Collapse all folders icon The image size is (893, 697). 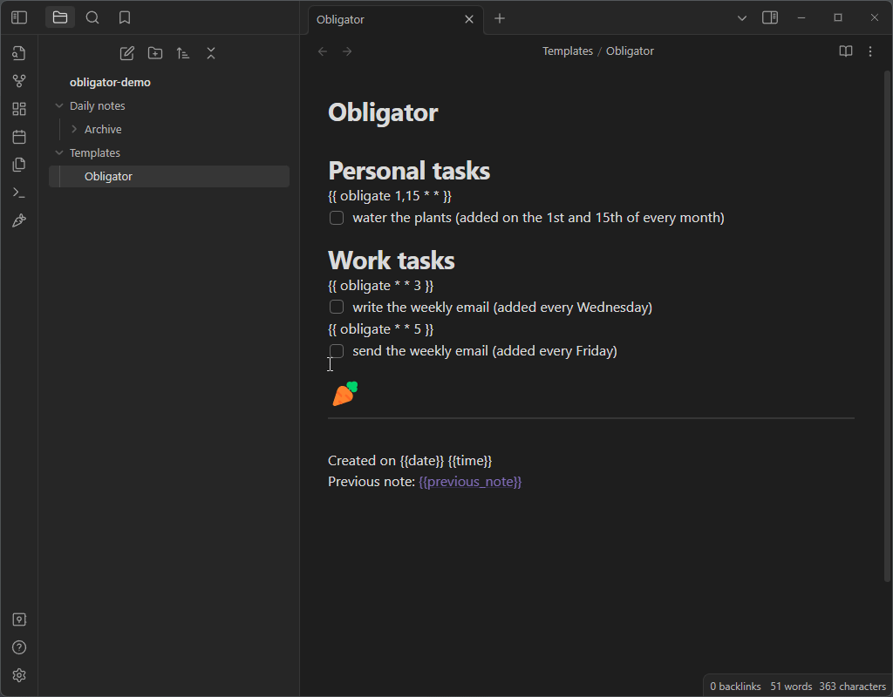(211, 53)
